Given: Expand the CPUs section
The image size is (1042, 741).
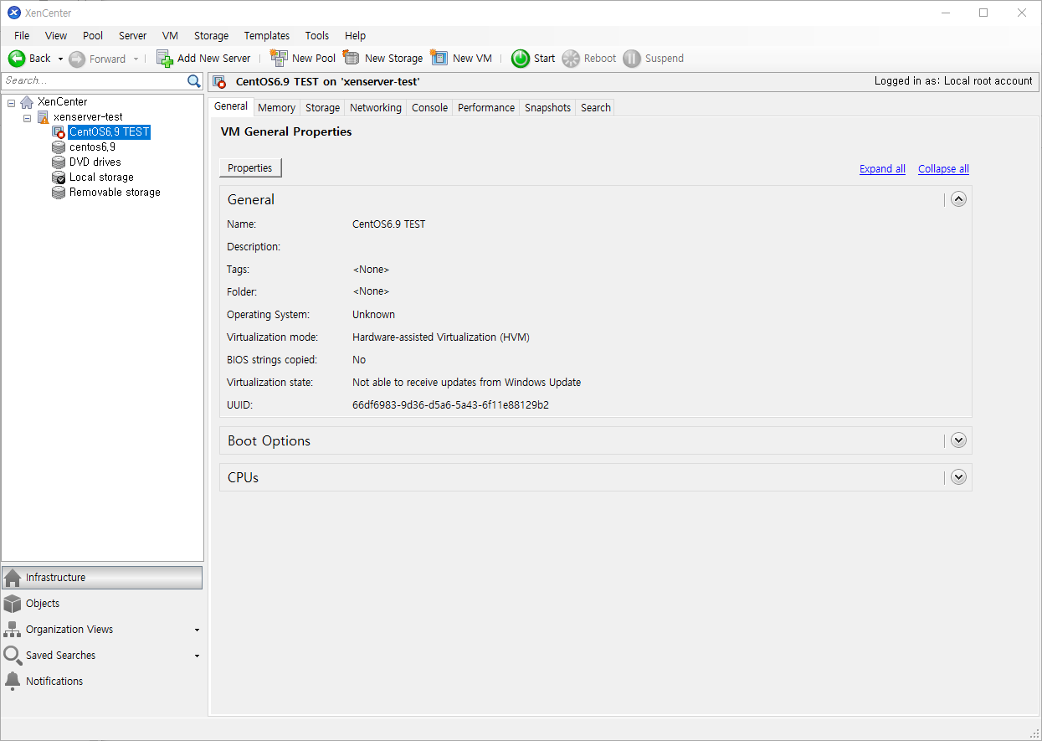Looking at the screenshot, I should 959,477.
